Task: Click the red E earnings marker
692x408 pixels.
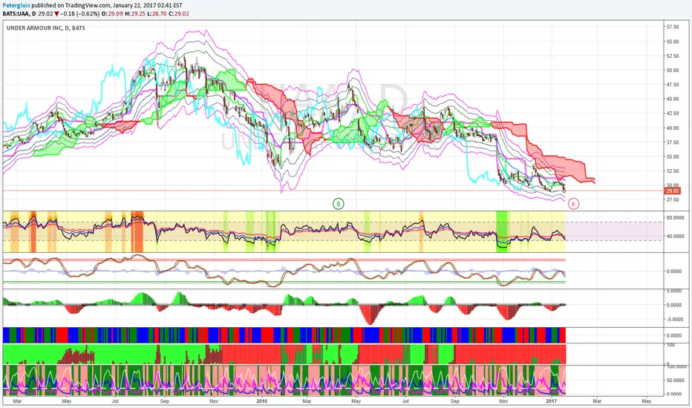Action: 573,204
